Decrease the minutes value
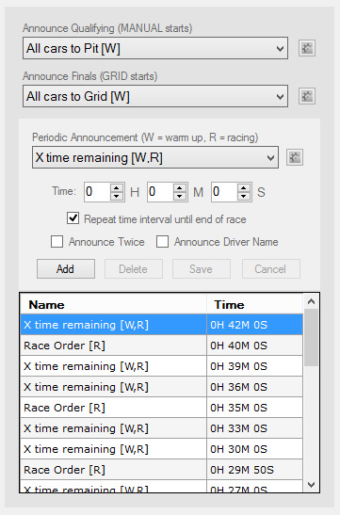 coord(180,196)
